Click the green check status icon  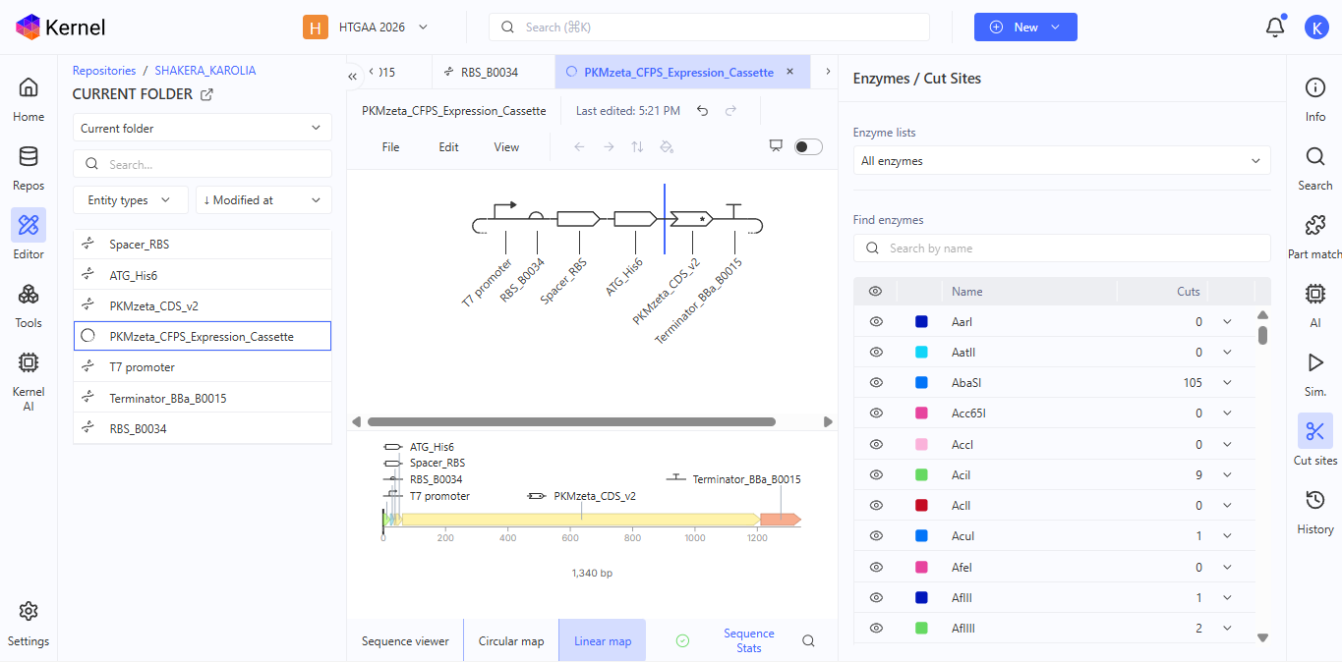point(682,640)
